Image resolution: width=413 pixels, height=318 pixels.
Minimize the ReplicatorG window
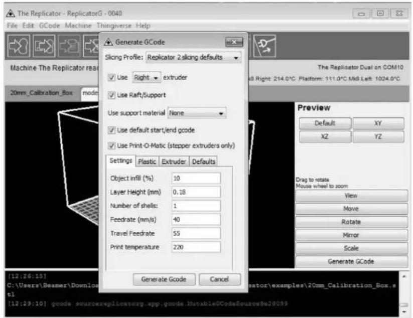click(361, 14)
